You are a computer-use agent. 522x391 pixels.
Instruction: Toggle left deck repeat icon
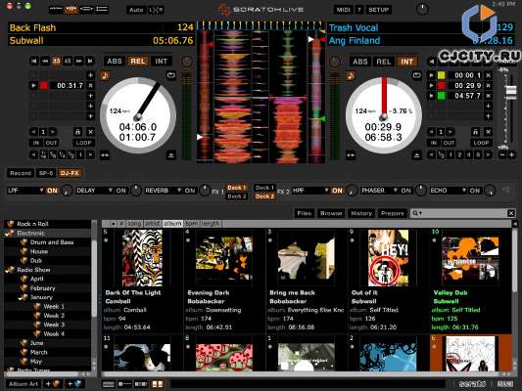[171, 75]
